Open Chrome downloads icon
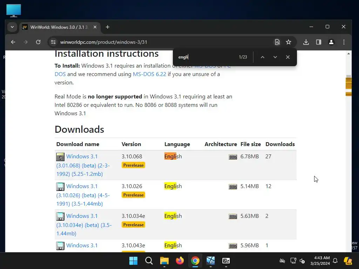Screen dimensions: 359x269 (x=306, y=42)
